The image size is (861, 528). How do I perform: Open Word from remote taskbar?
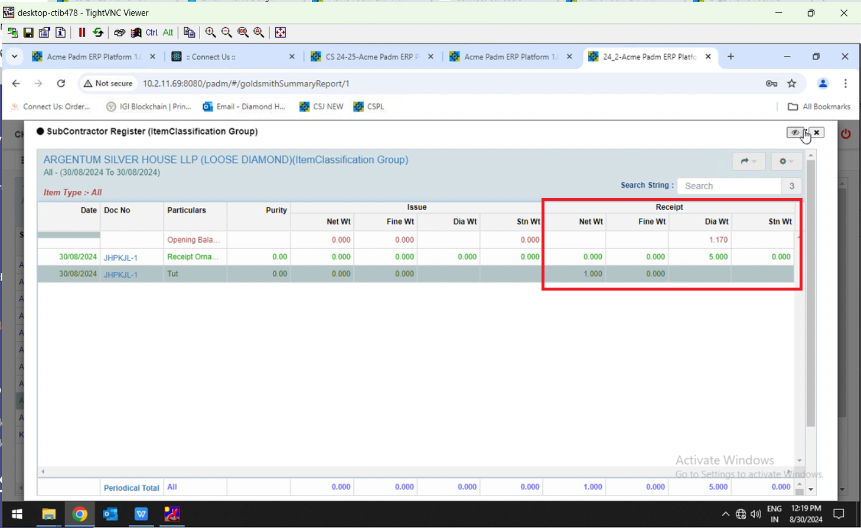141,514
